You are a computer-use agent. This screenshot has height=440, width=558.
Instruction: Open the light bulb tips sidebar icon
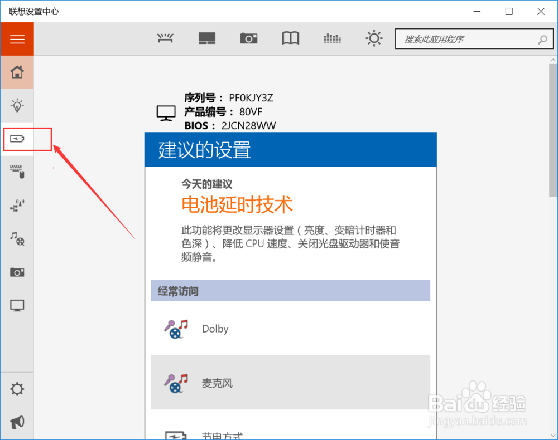(x=17, y=105)
